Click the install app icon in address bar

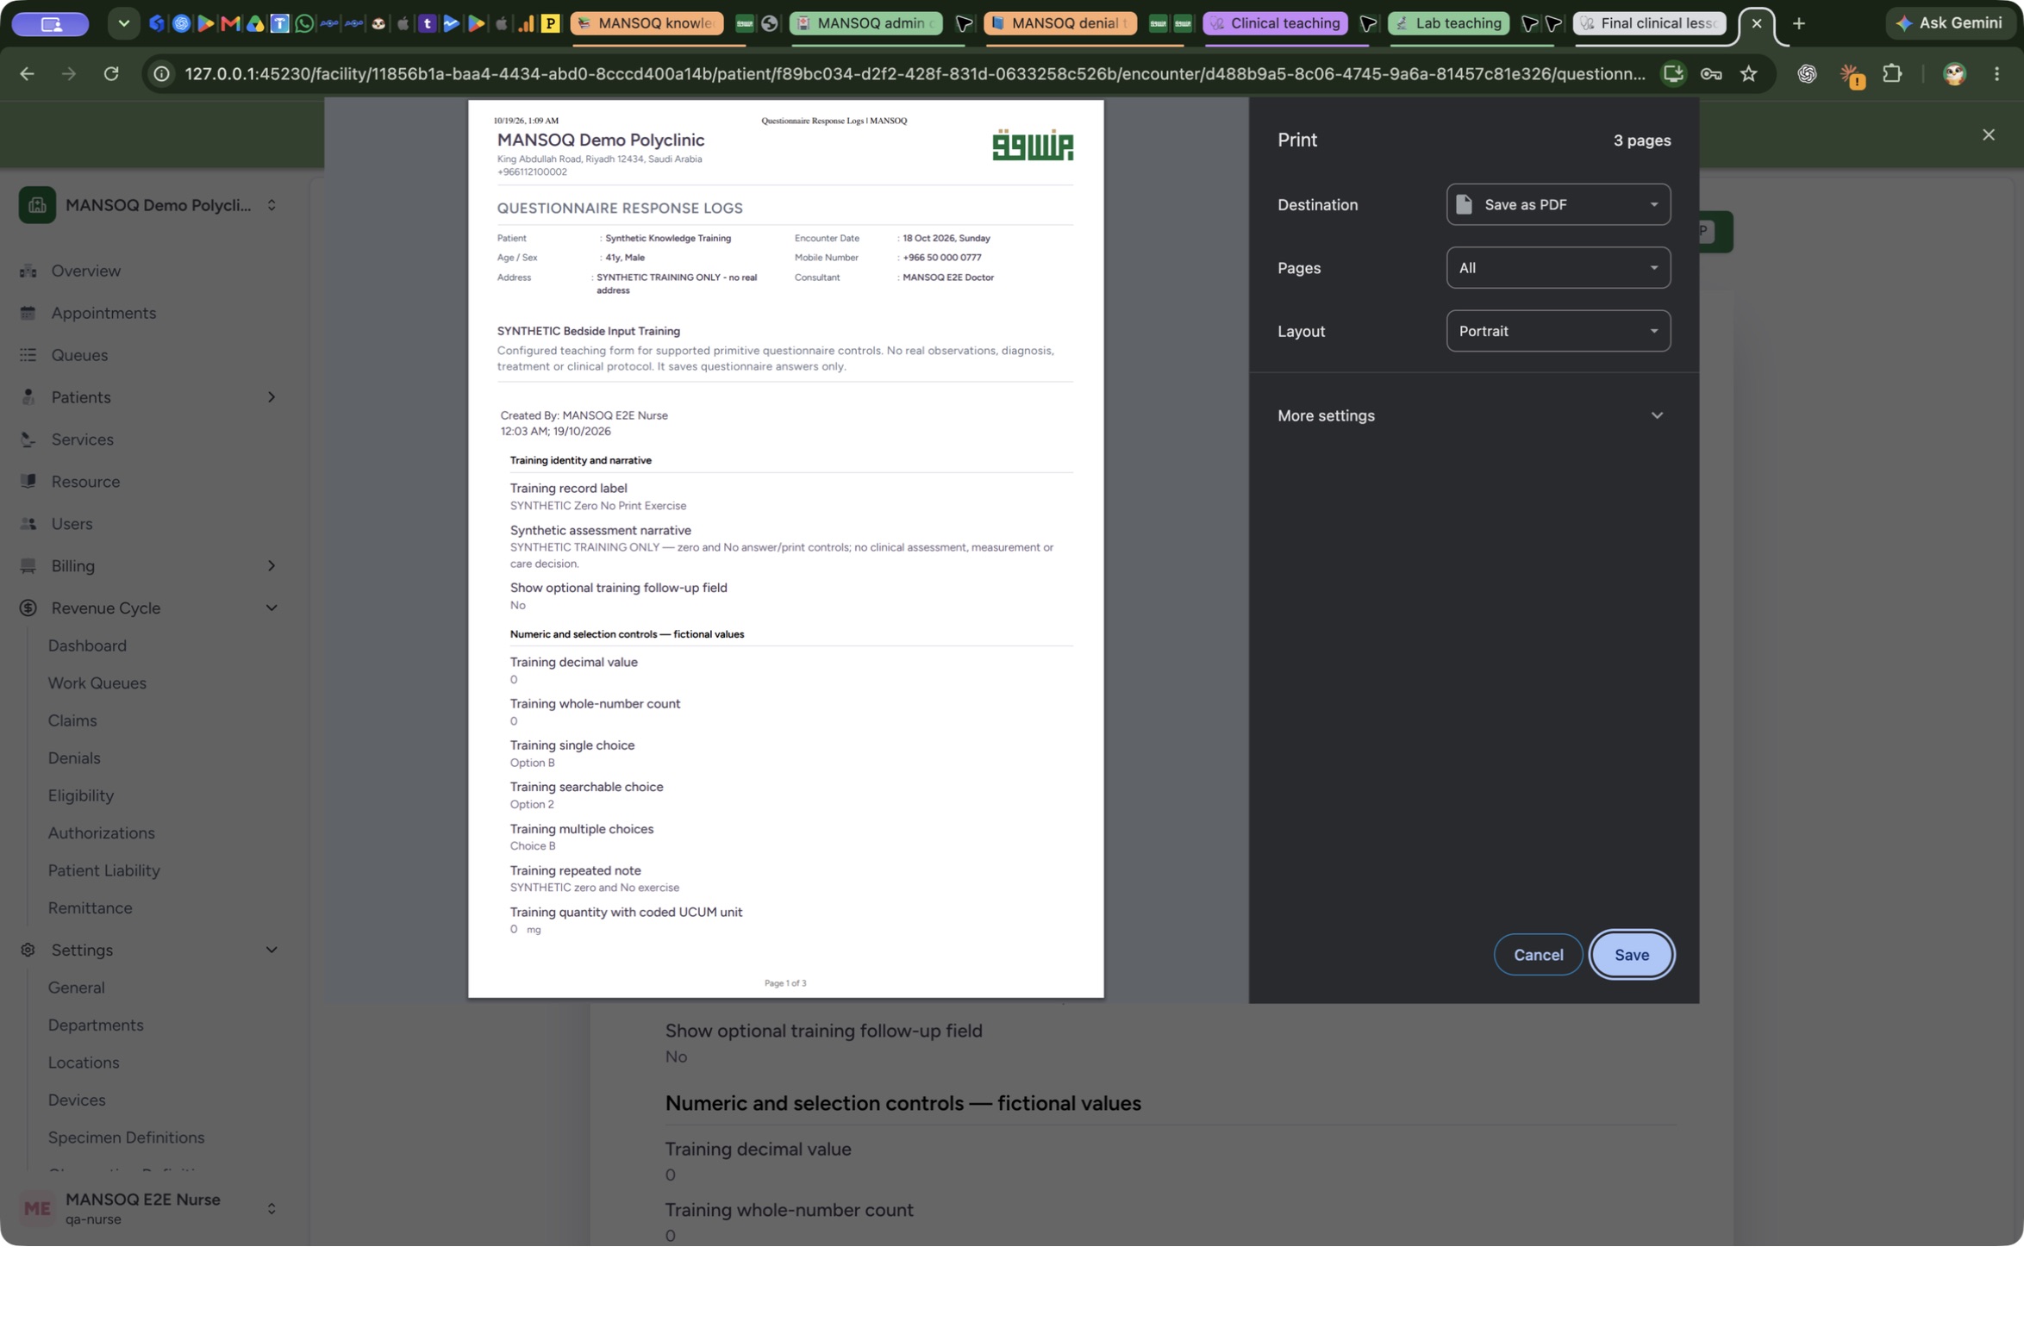click(x=1673, y=74)
